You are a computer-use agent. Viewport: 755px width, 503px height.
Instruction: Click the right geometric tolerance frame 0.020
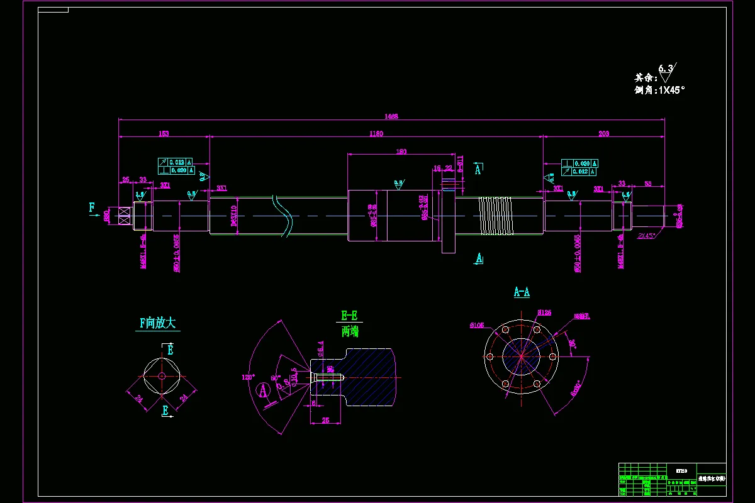(579, 163)
